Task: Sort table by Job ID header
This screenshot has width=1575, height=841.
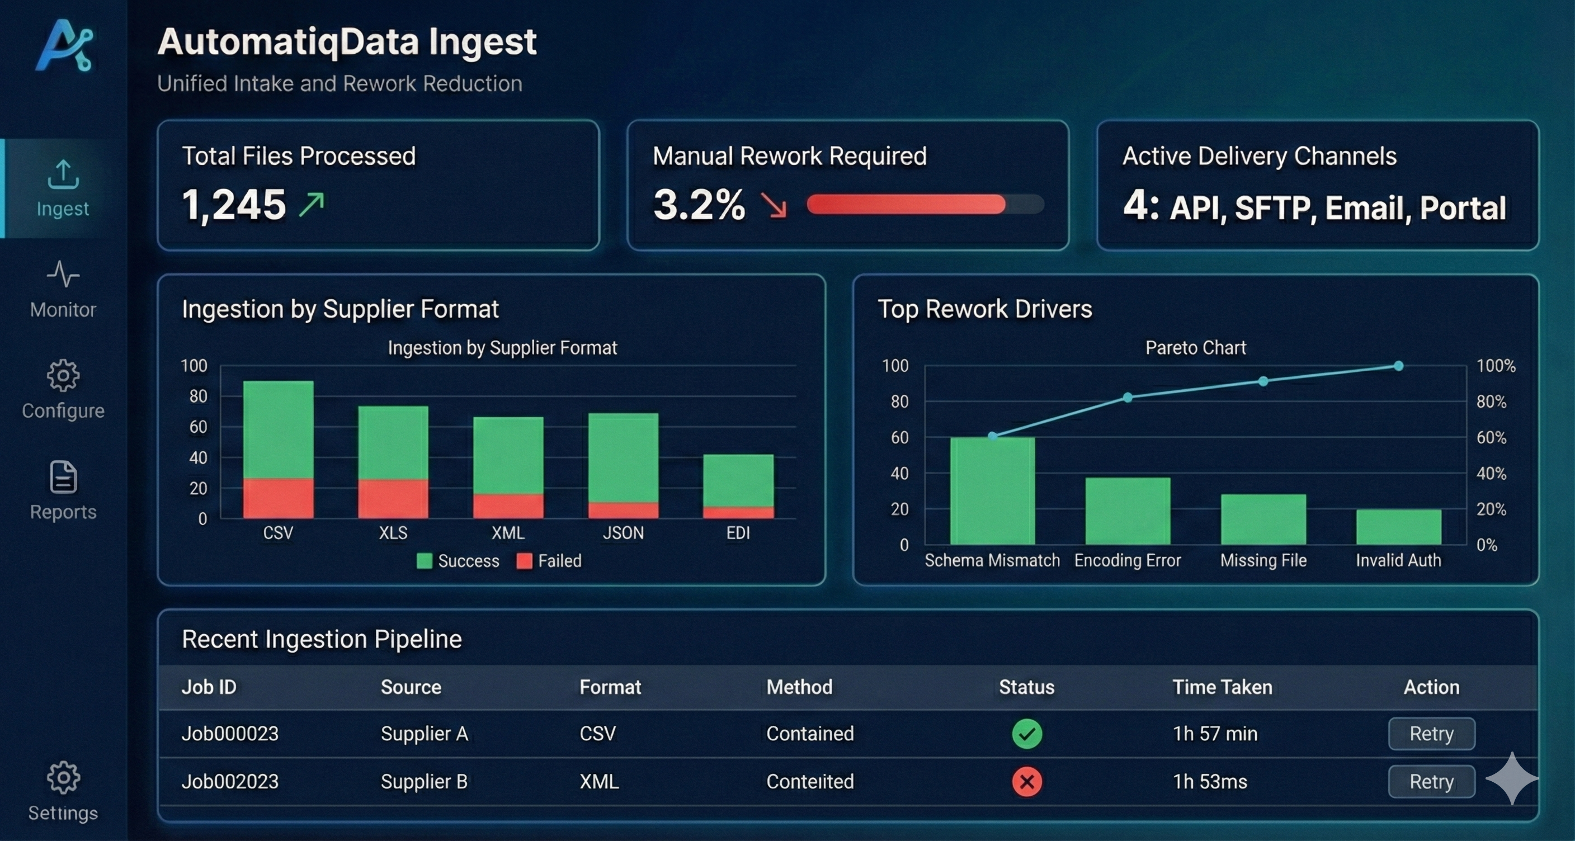Action: point(209,687)
